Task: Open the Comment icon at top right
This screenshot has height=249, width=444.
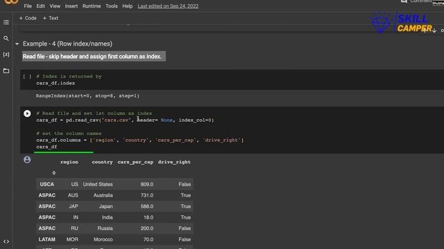Action: point(404,1)
